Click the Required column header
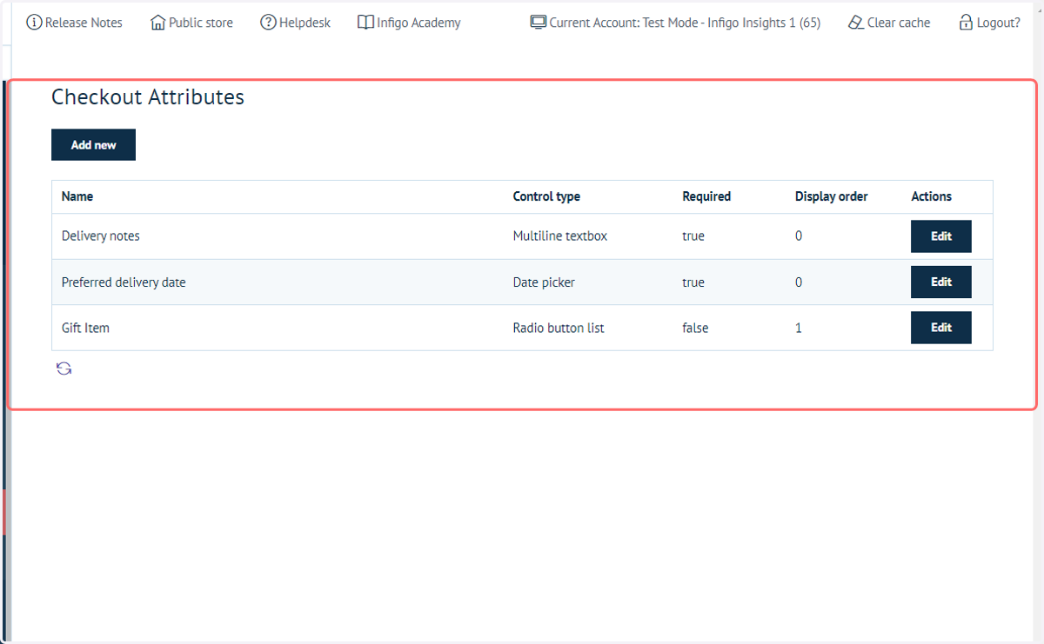Viewport: 1044px width, 644px height. point(706,196)
